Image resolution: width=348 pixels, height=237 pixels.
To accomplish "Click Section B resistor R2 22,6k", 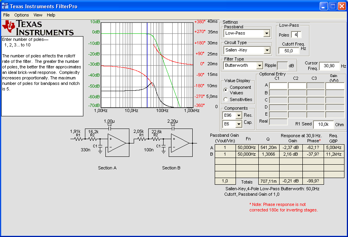I will tap(156, 139).
